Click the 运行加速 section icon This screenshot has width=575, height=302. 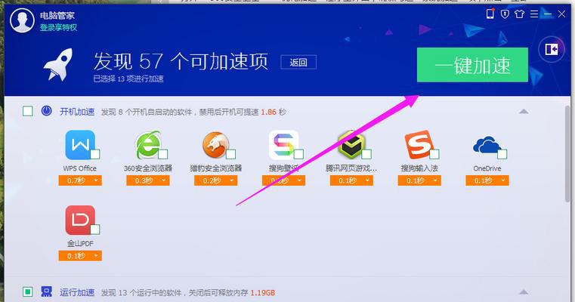[x=47, y=291]
